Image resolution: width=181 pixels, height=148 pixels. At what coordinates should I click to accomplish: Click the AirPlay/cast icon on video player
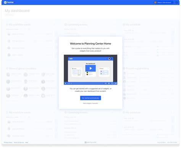112,83
